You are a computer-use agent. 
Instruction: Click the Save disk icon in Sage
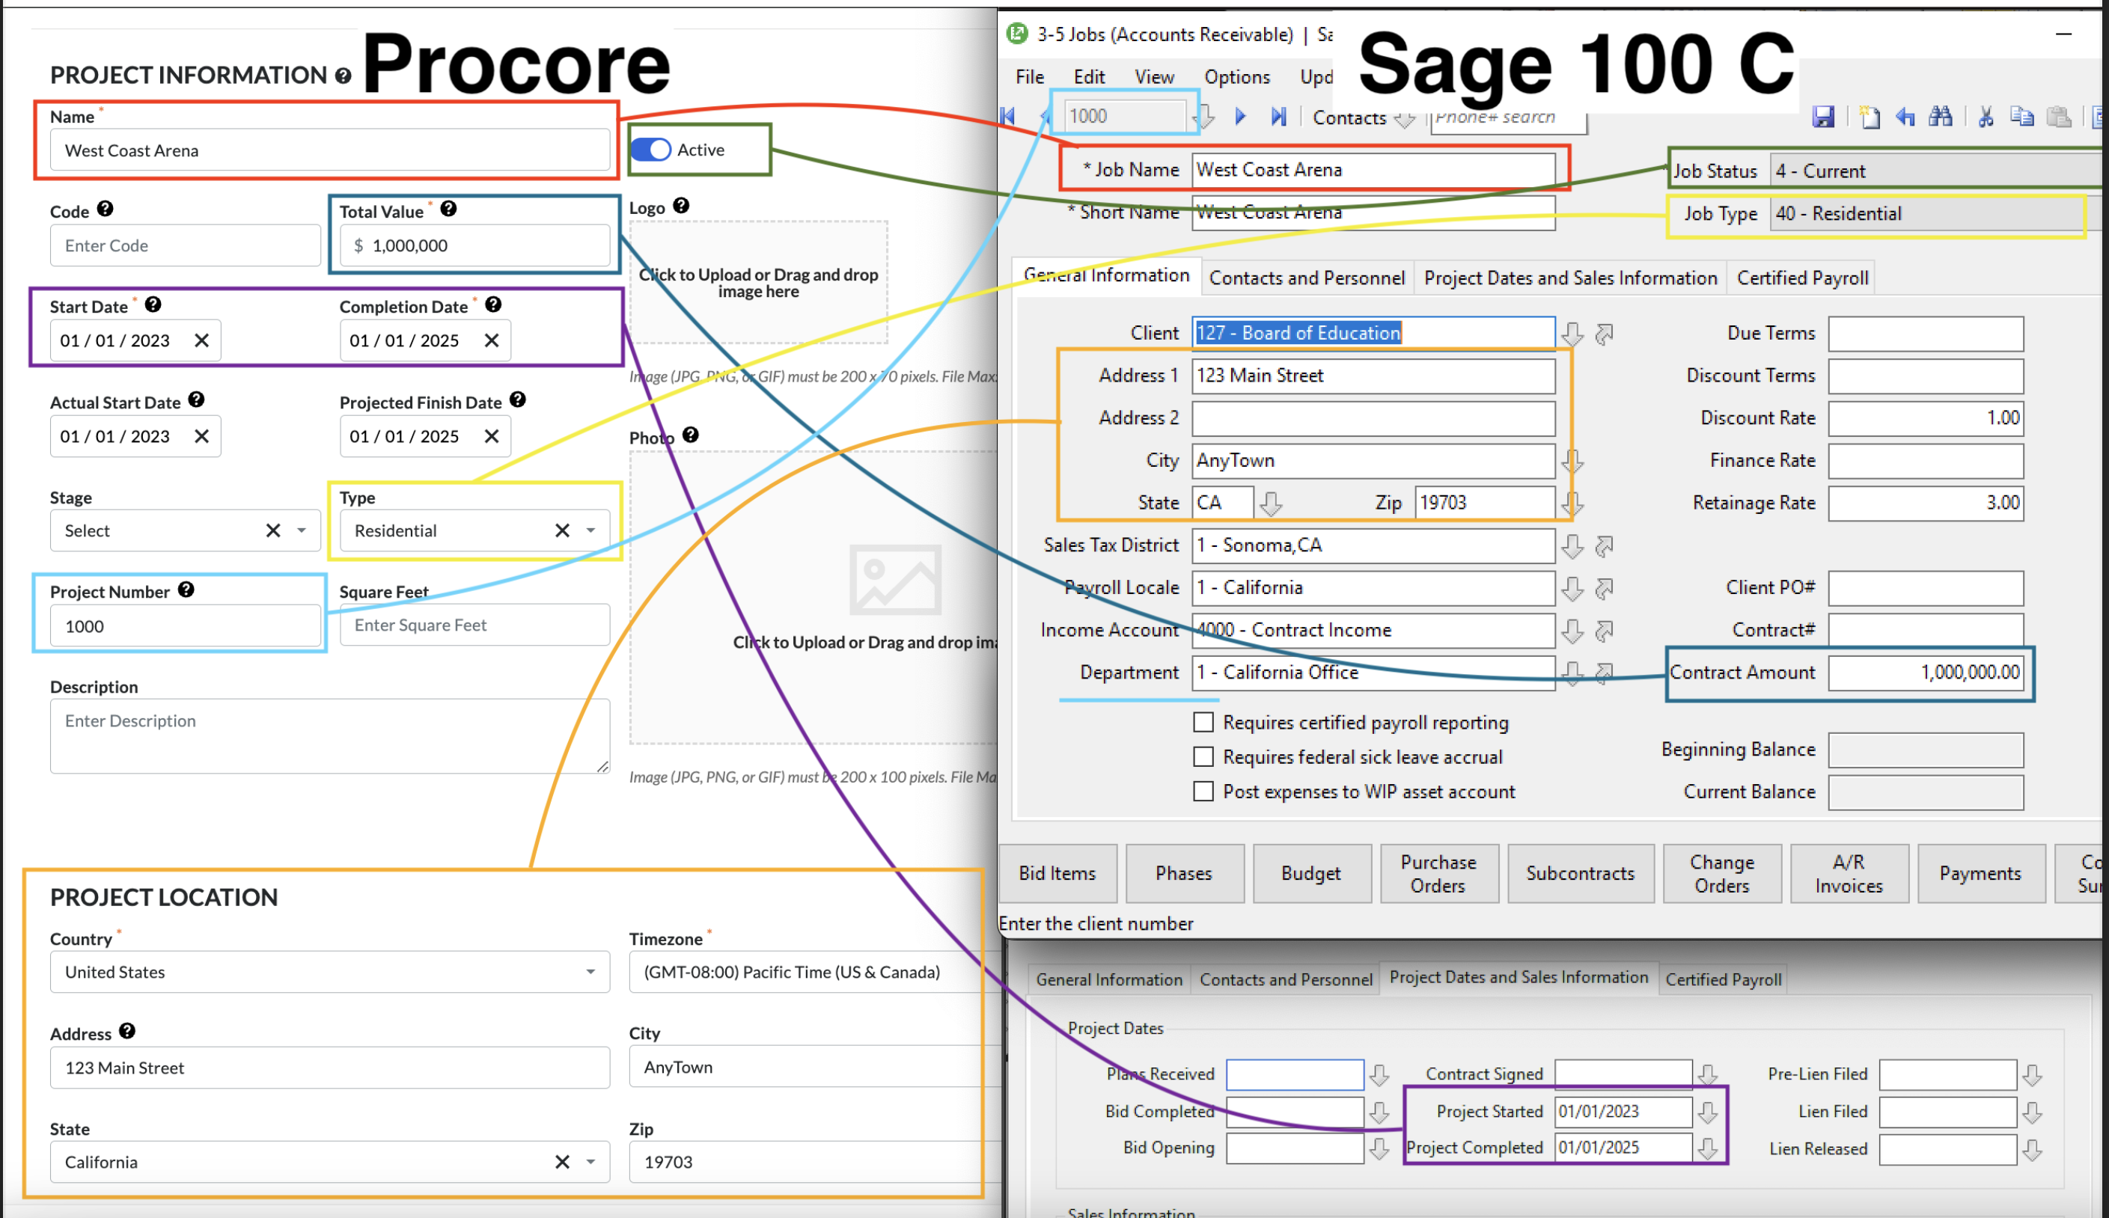pos(1824,117)
